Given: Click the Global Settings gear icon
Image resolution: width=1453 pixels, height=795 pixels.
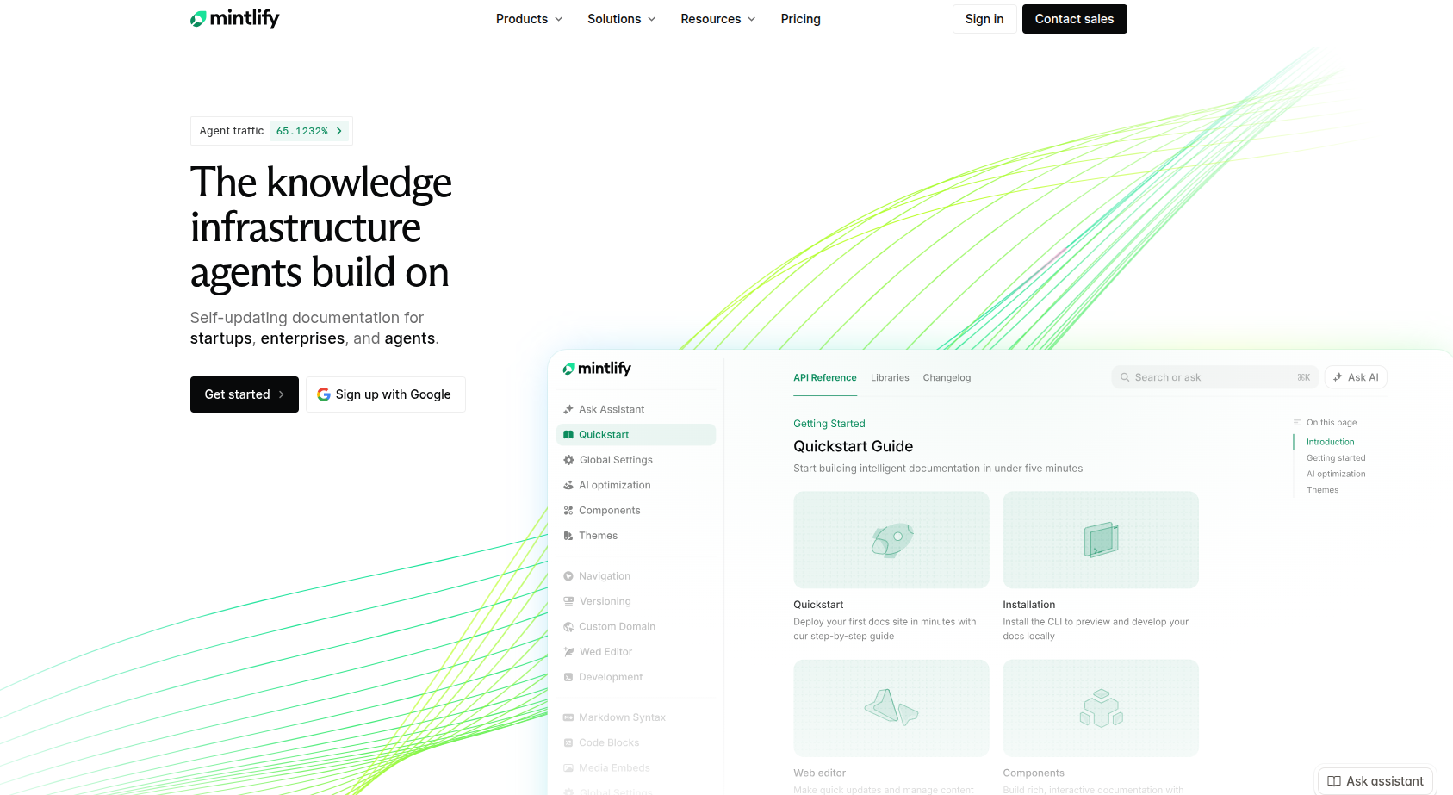Looking at the screenshot, I should point(568,460).
